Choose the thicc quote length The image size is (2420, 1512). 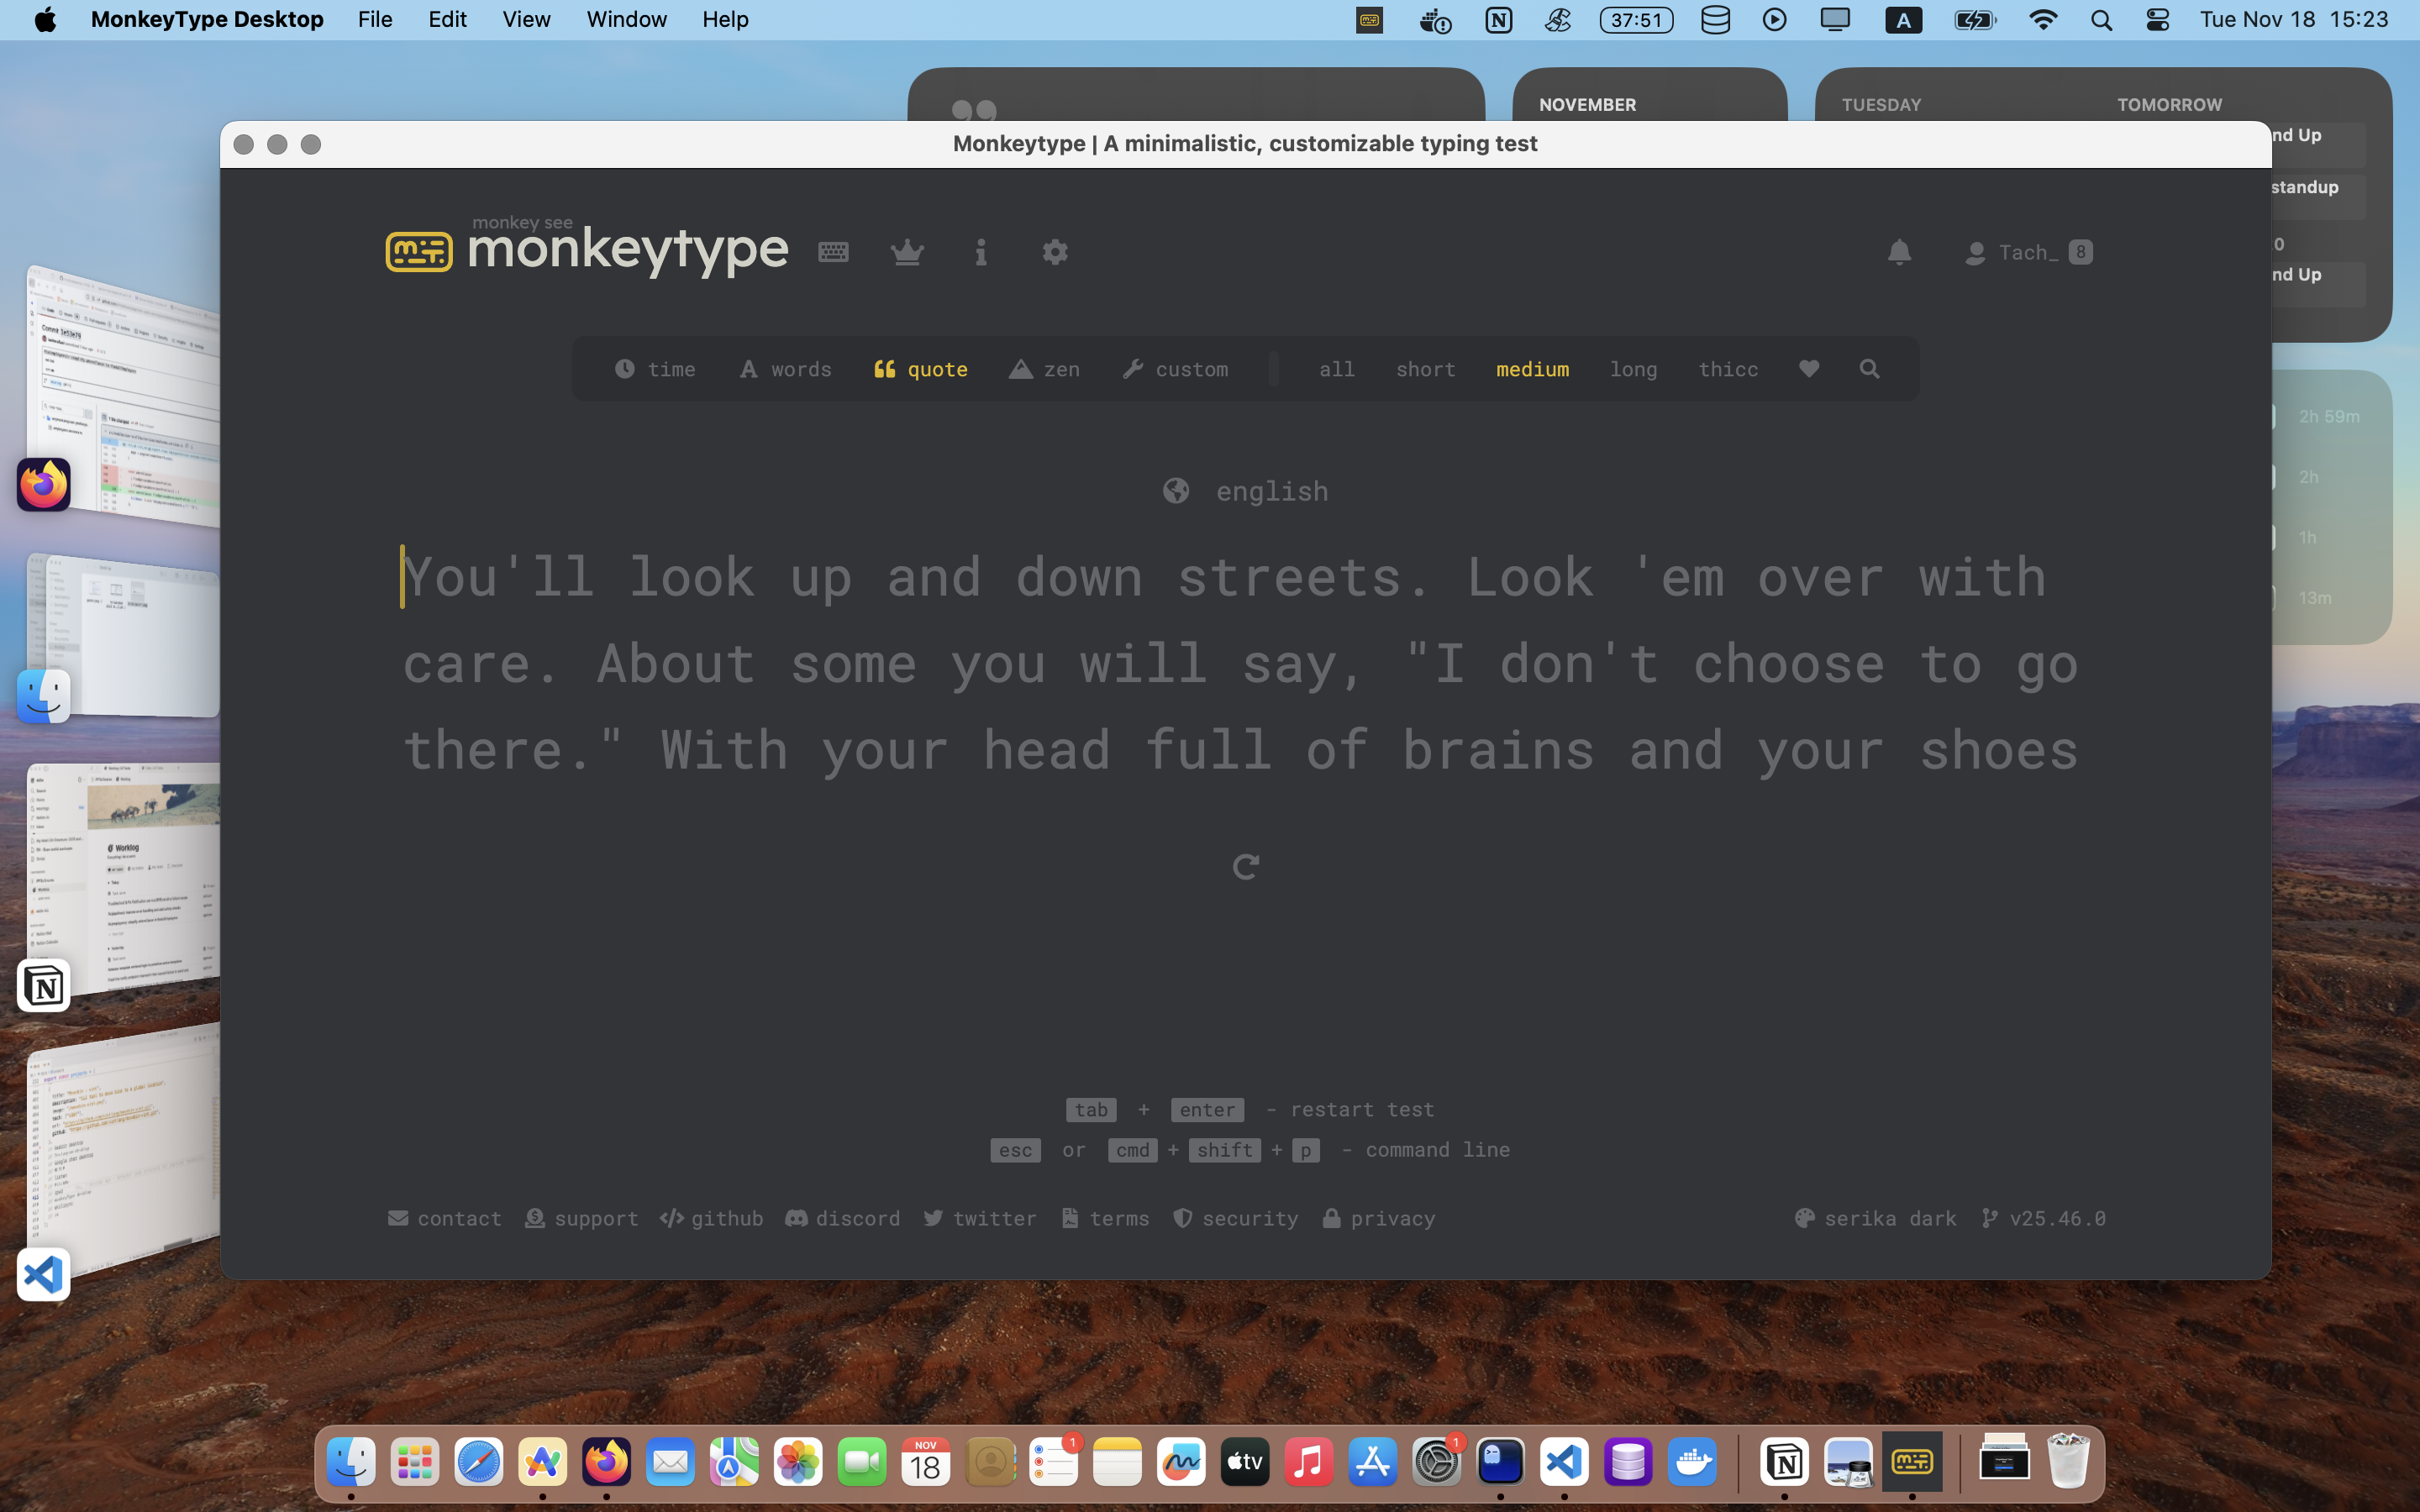(x=1728, y=369)
